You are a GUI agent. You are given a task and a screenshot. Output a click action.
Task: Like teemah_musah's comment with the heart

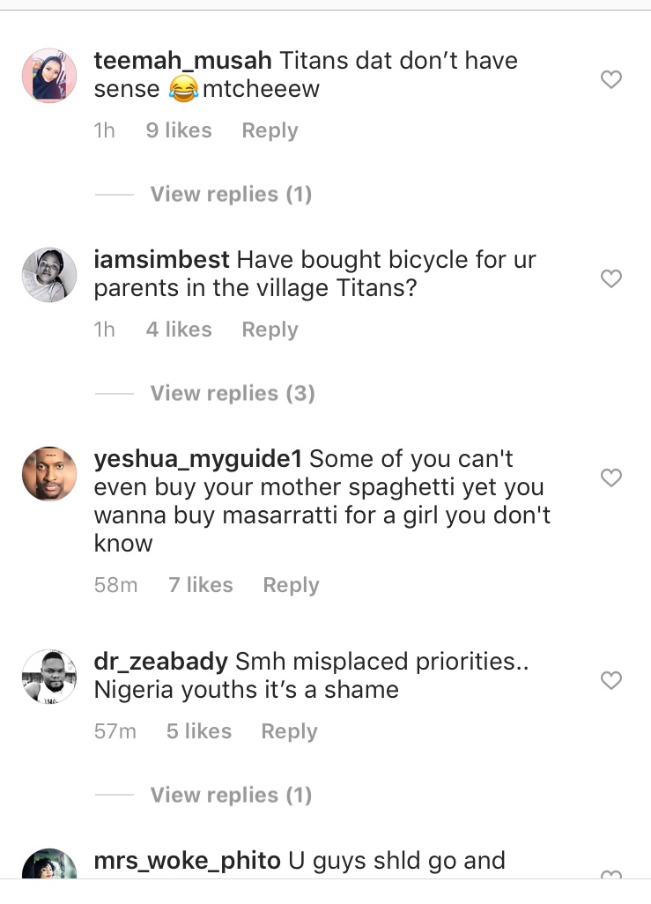coord(610,80)
